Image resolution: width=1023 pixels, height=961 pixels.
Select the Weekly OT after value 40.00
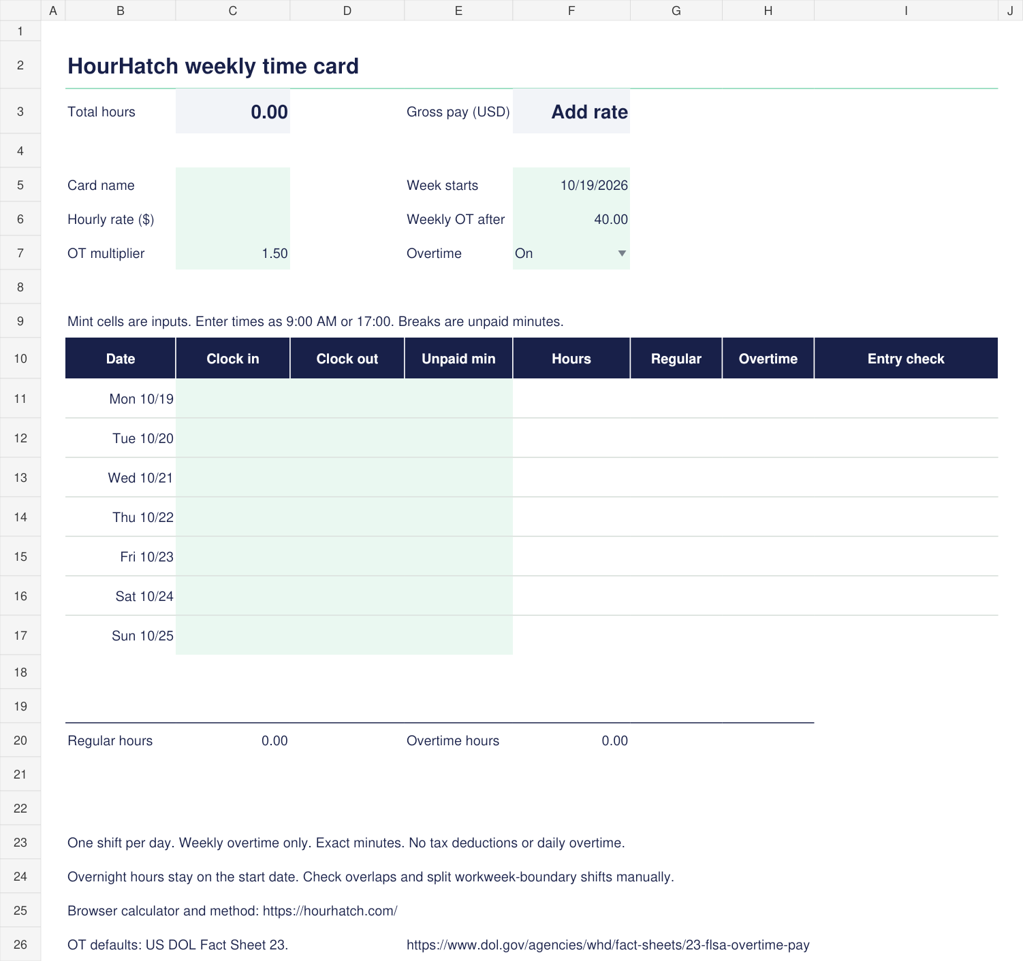coord(571,219)
